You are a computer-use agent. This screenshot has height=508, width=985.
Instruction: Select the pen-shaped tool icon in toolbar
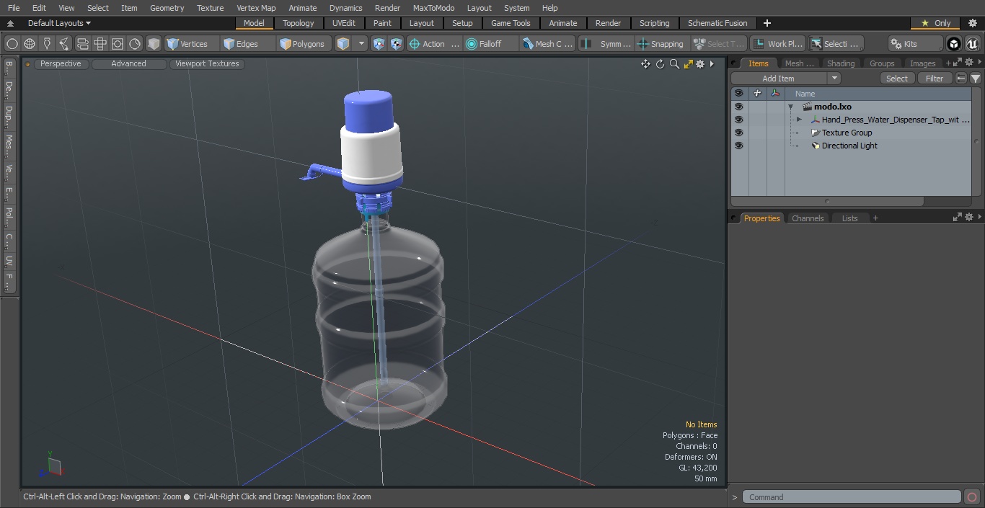[47, 44]
